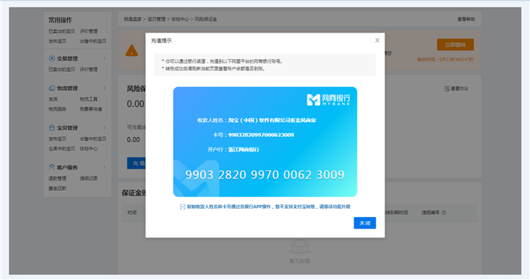Image resolution: width=530 pixels, height=280 pixels.
Task: Open 出售中的宝贝 under 常用操作
Action: coord(93,41)
